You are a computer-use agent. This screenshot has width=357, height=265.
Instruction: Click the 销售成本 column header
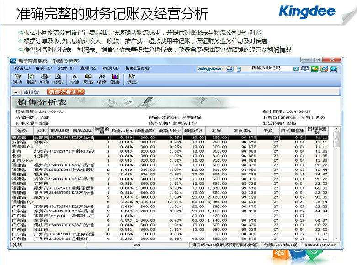coord(194,131)
